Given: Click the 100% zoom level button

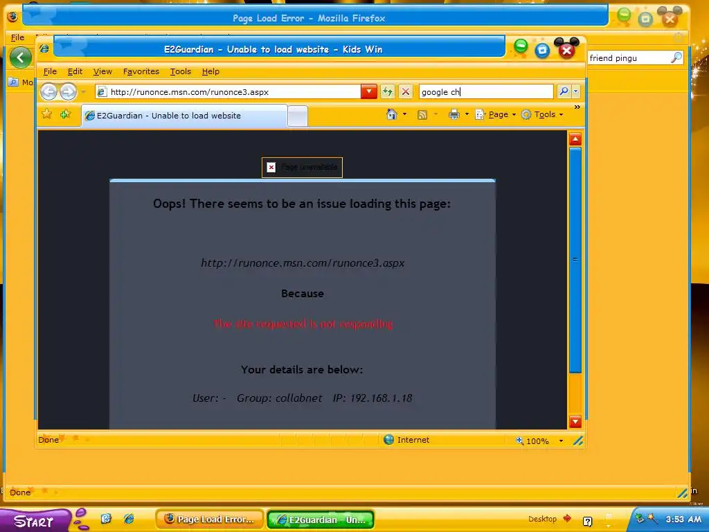Looking at the screenshot, I should [x=532, y=441].
